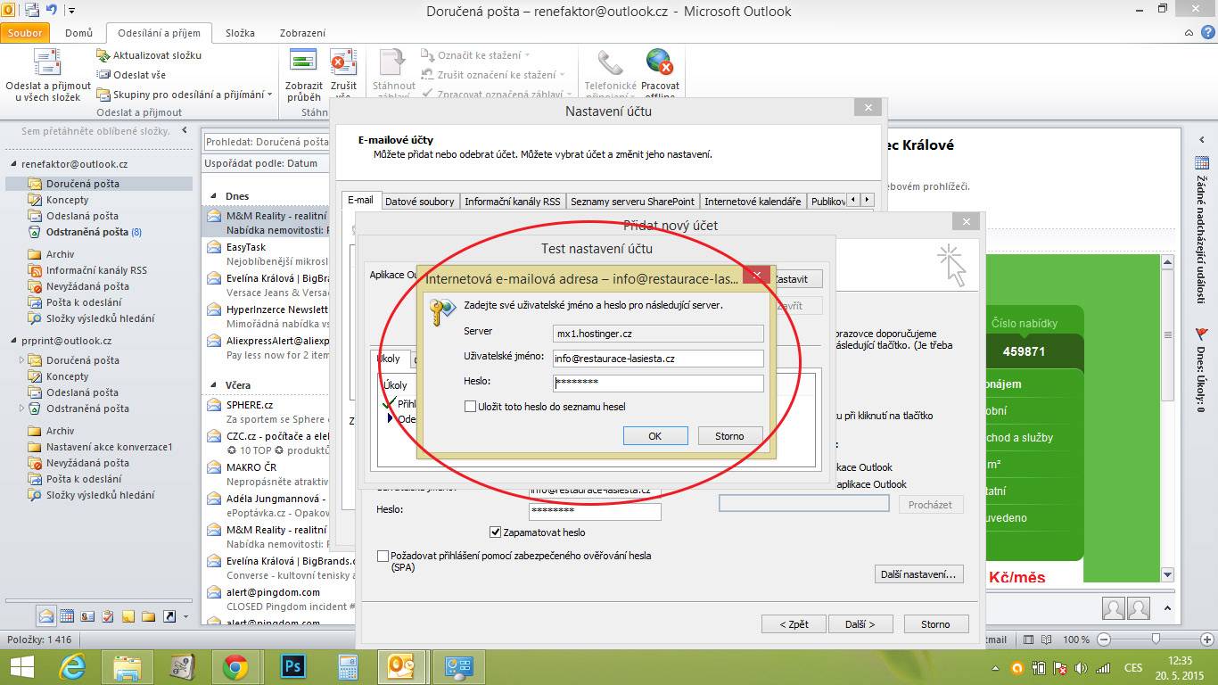Select the Internetové kalendáře tab
The height and width of the screenshot is (685, 1218).
tap(753, 202)
